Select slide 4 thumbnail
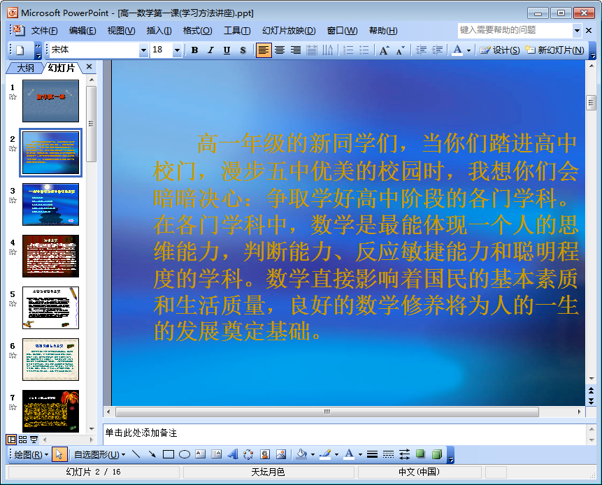The image size is (602, 485). click(x=51, y=256)
